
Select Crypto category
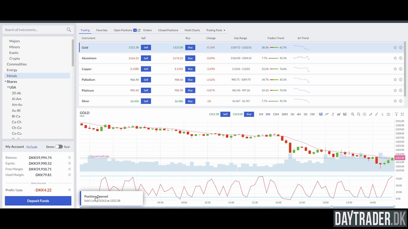click(x=15, y=59)
